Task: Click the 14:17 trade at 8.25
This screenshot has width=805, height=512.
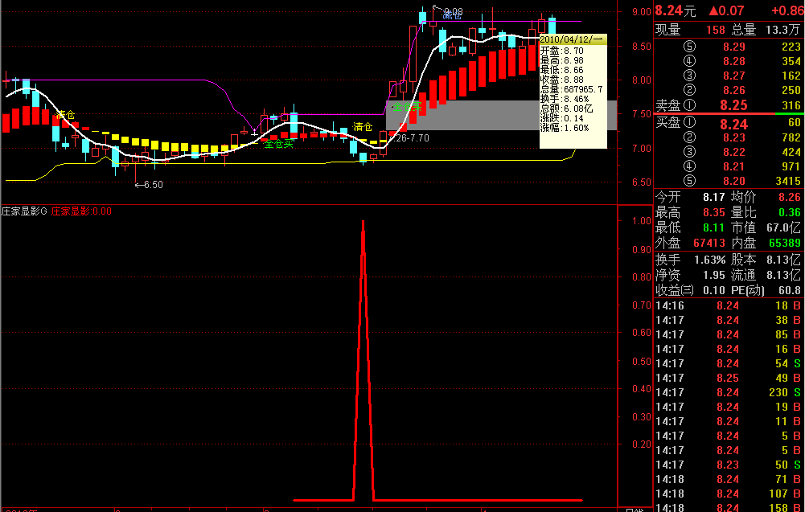Action: click(x=728, y=378)
